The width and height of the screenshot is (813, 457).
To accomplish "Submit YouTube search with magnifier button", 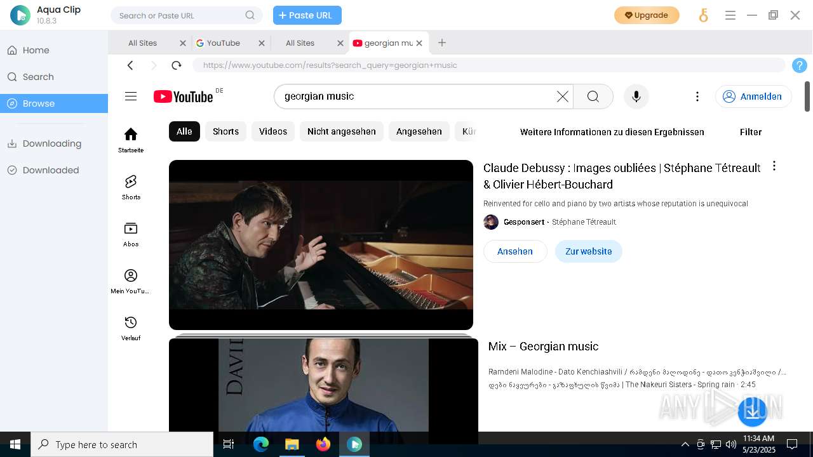I will (593, 96).
